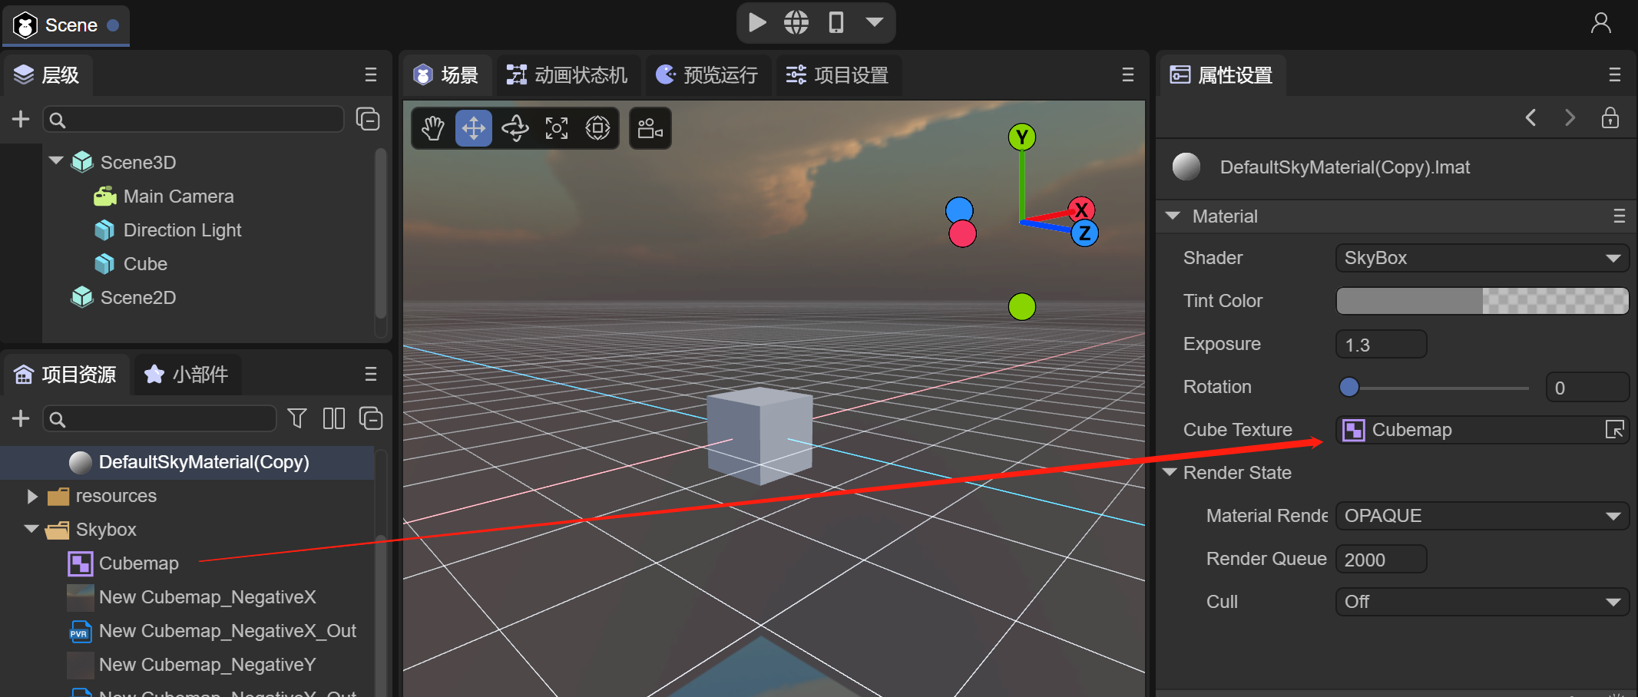The width and height of the screenshot is (1638, 697).
Task: Select the rotate tool in scene toolbar
Action: [x=515, y=128]
